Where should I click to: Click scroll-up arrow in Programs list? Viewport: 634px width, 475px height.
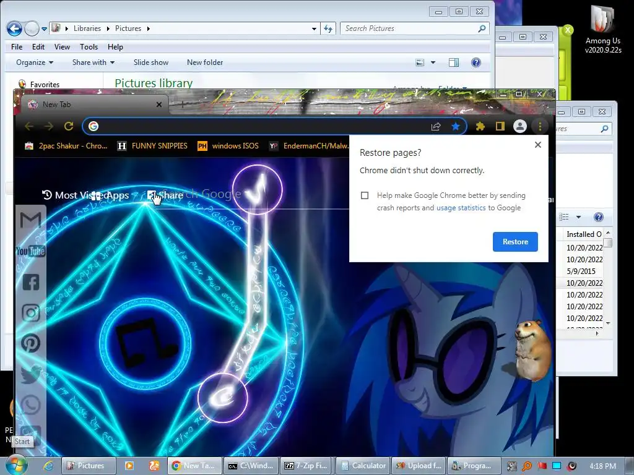(x=608, y=234)
